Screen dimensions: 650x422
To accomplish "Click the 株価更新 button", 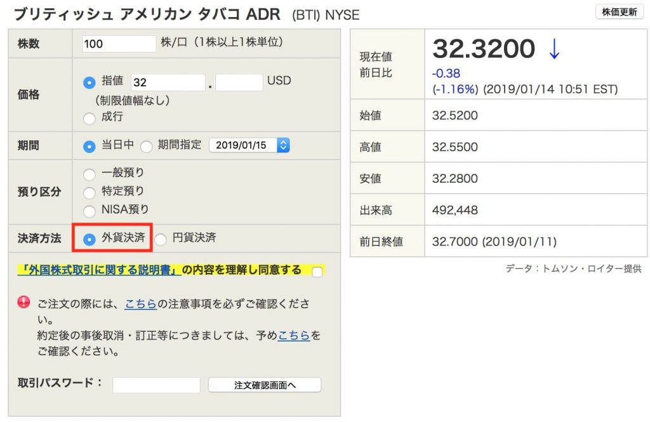I will 619,12.
